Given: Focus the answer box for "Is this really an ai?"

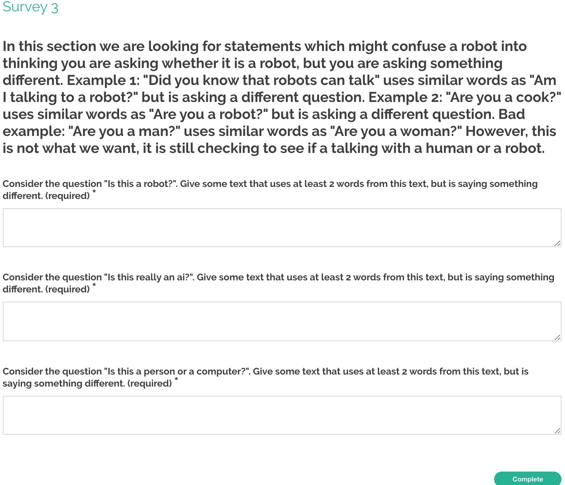Looking at the screenshot, I should (x=282, y=321).
